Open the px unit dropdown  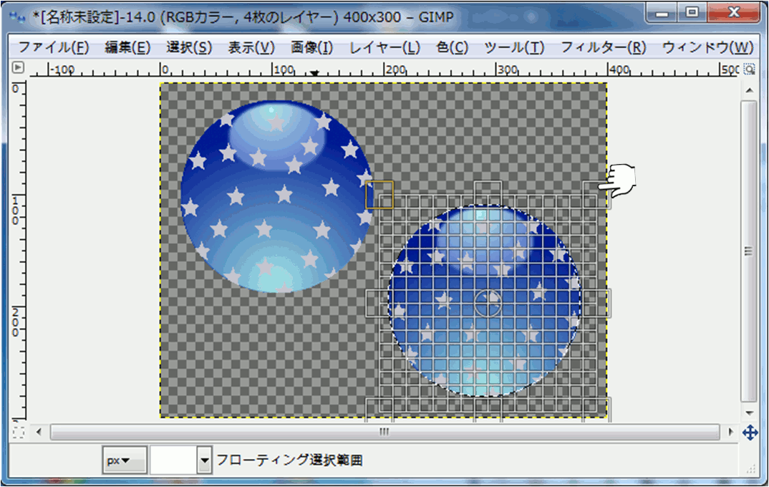(125, 461)
